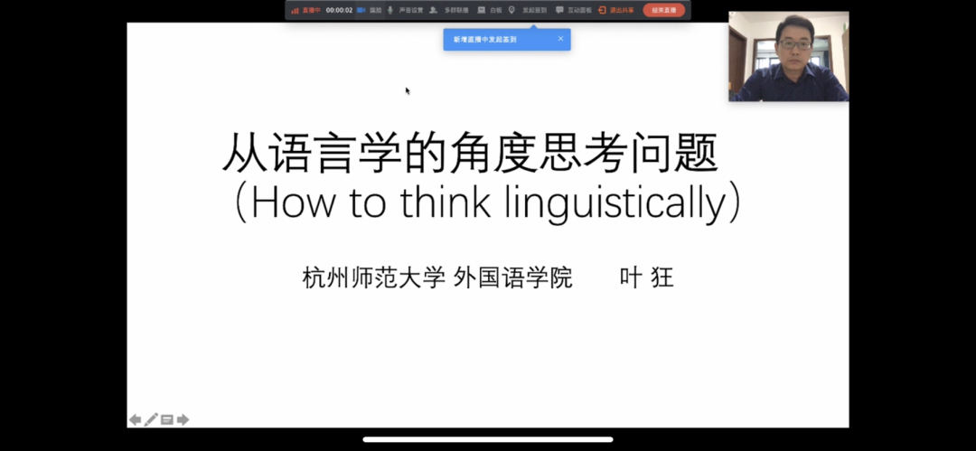Click the slide title 从语言学的角度思考问题
Viewport: 976px width, 451px height.
(x=470, y=153)
